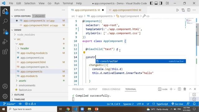
Task: Switch to the PROBLEMS panel tab
Action: coord(78,89)
